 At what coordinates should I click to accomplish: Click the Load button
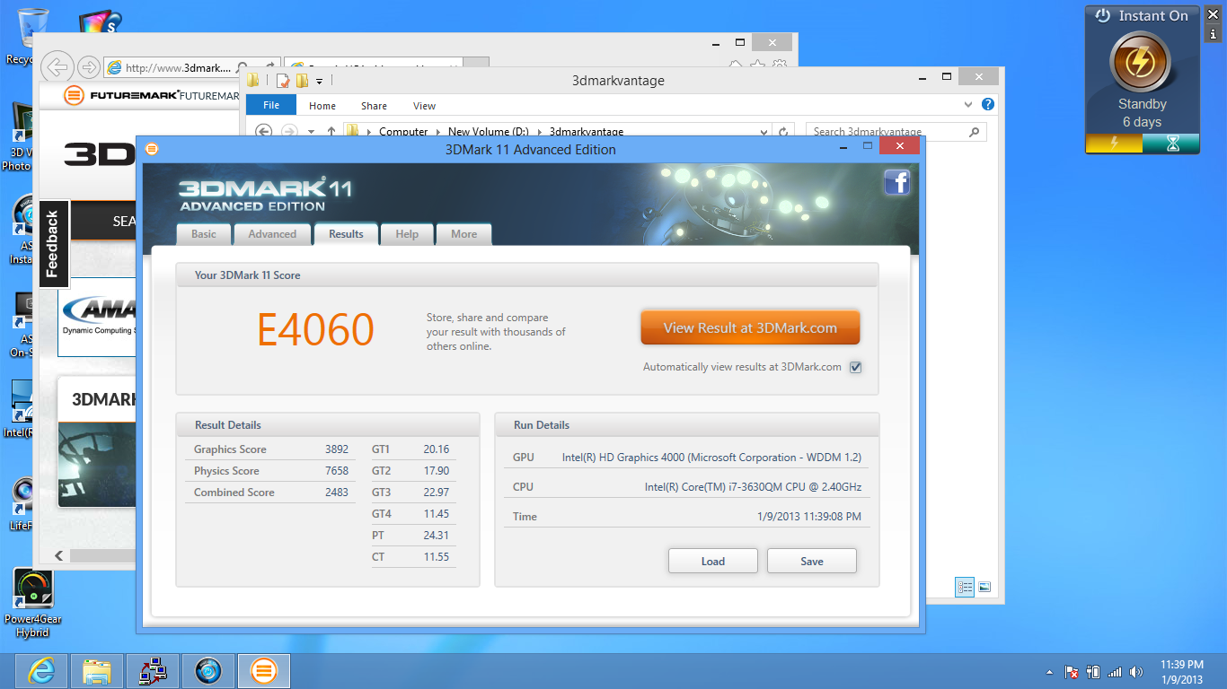(x=713, y=561)
